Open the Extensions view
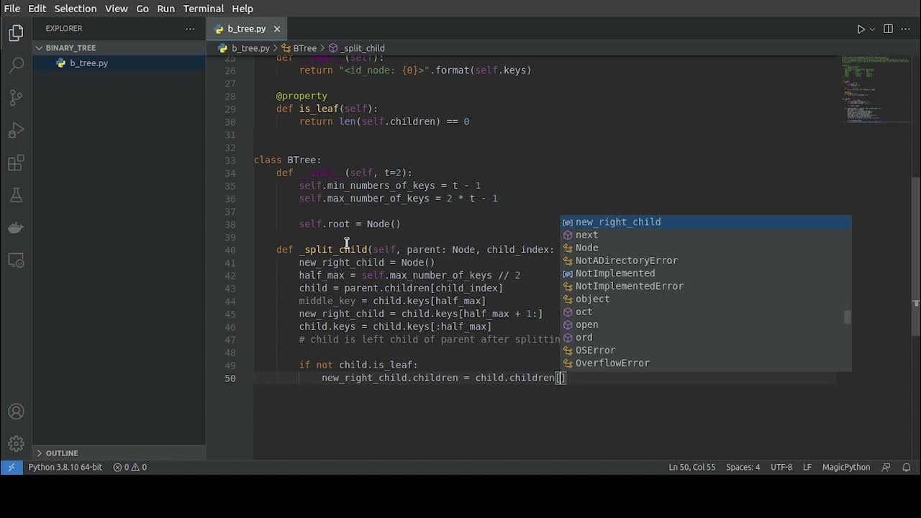Image resolution: width=921 pixels, height=518 pixels. pos(16,163)
